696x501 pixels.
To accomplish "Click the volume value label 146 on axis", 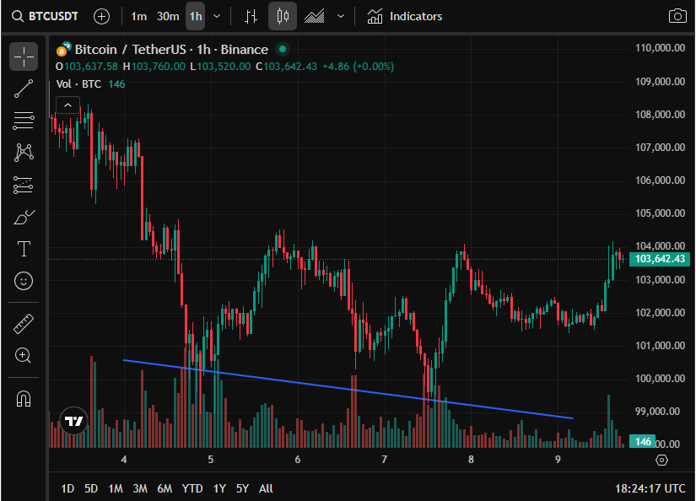I will pyautogui.click(x=642, y=441).
